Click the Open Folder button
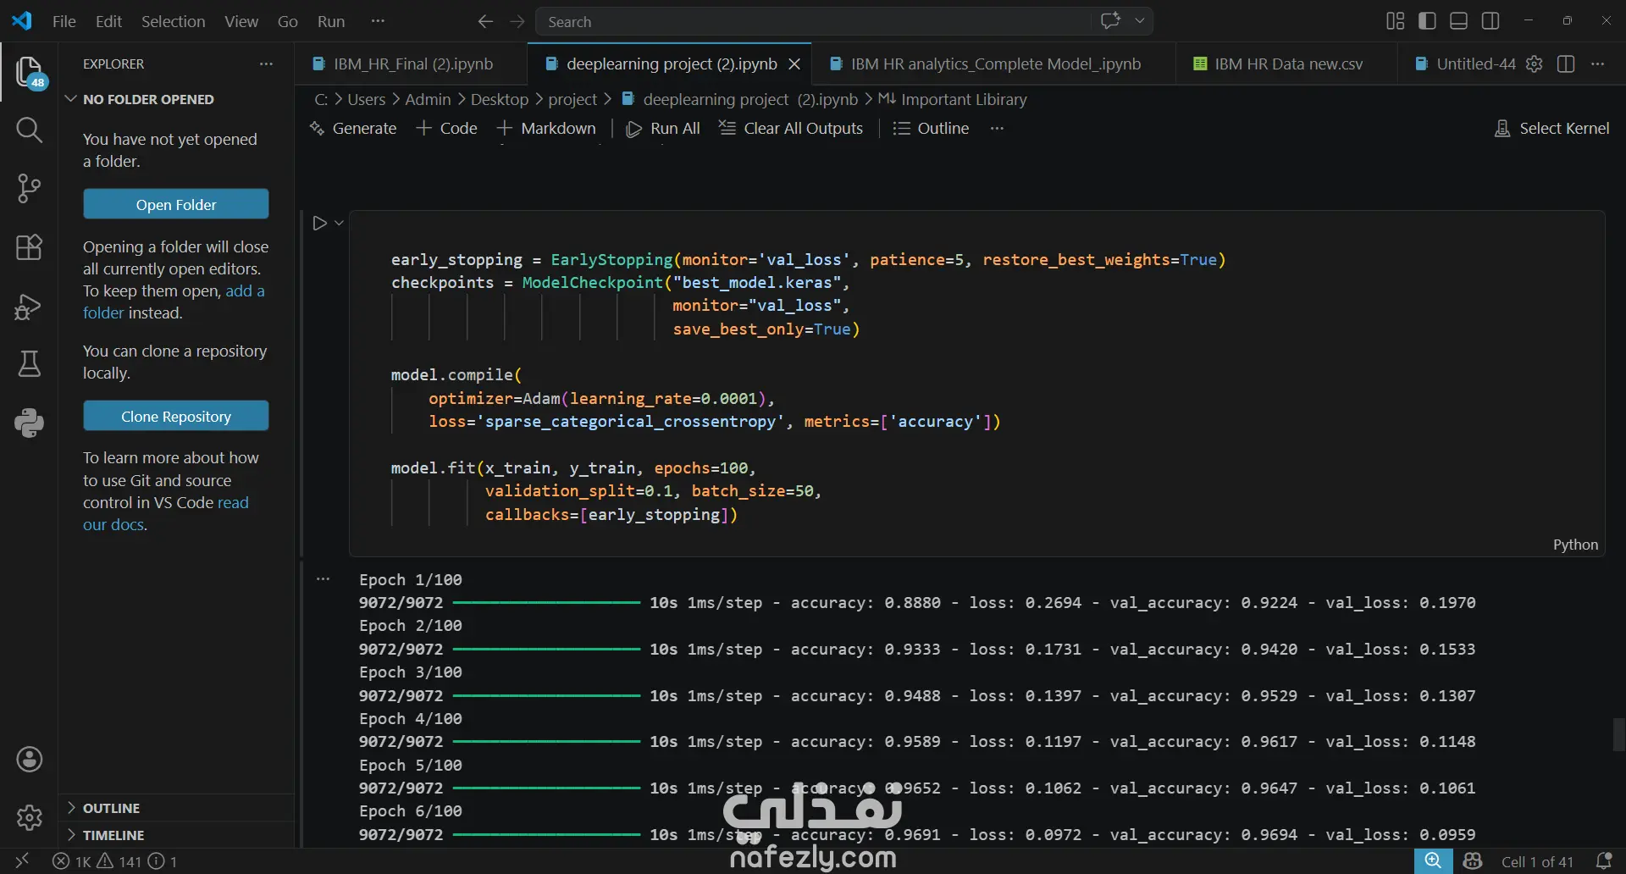 (x=176, y=204)
